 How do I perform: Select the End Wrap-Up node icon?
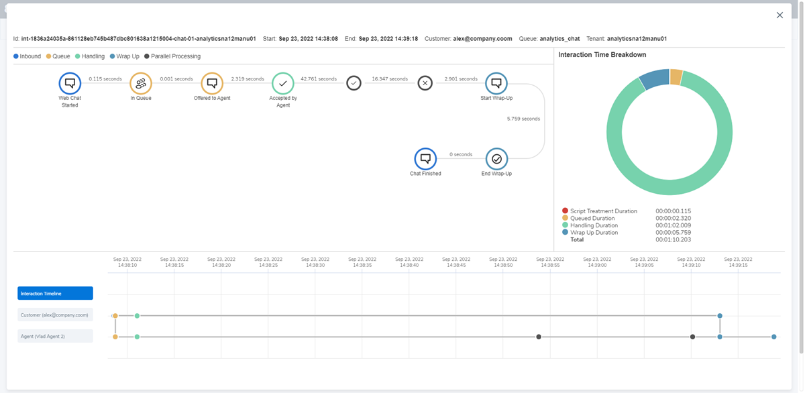point(496,159)
